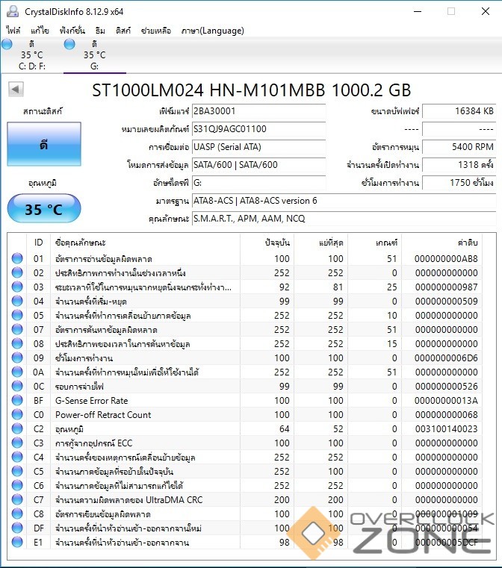Click the status orb for attribute 01
Screen dimensions: 502x568
pyautogui.click(x=17, y=258)
